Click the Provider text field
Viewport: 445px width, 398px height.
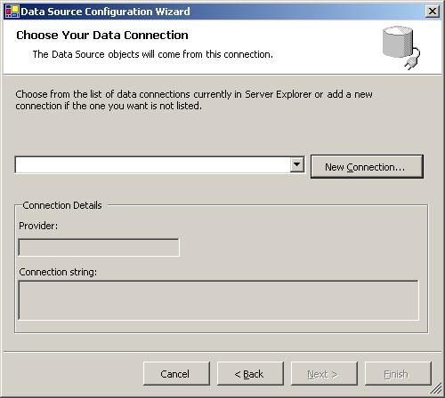pos(99,247)
